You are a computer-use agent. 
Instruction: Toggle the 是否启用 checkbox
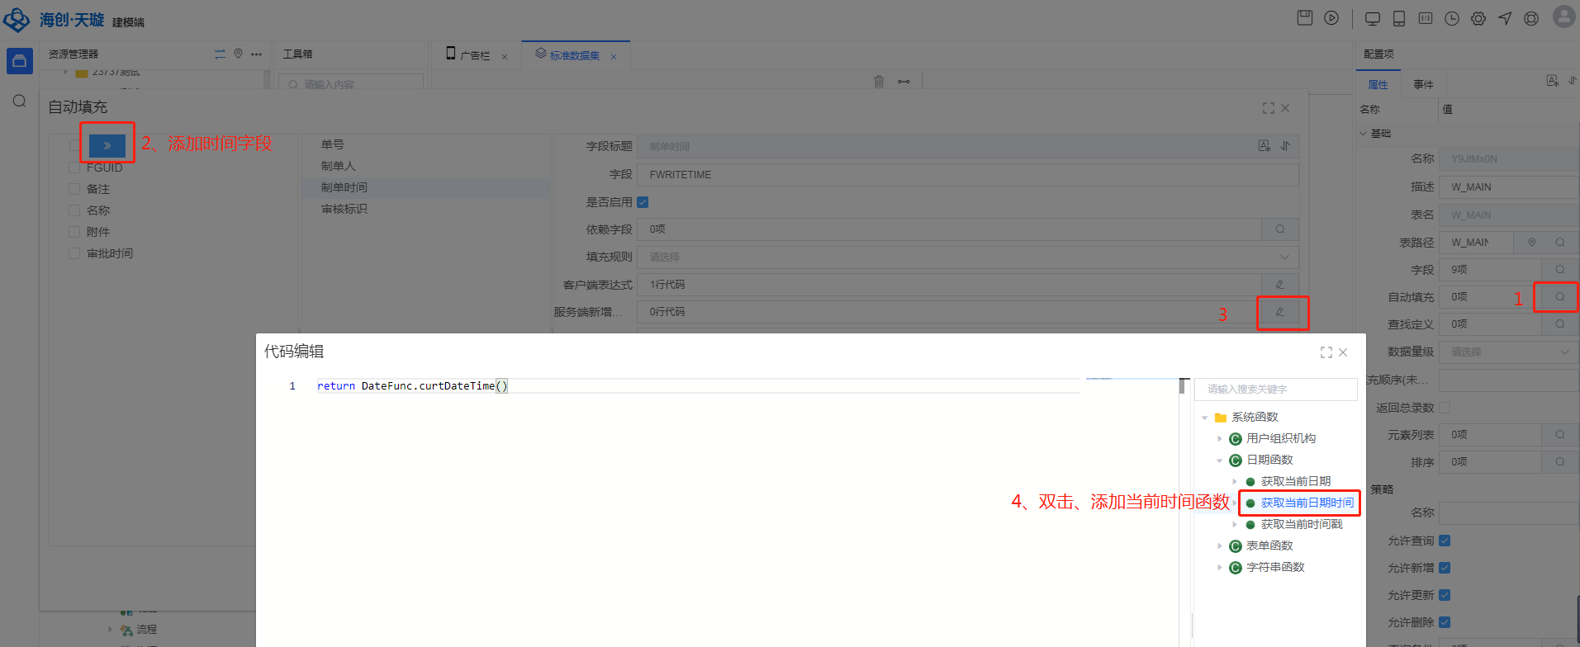[x=643, y=202]
